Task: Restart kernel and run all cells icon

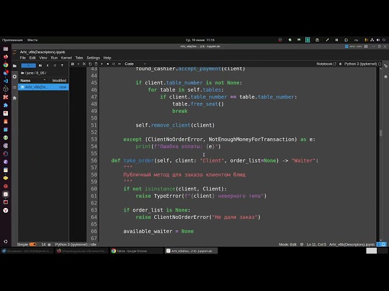Action: 120,64
